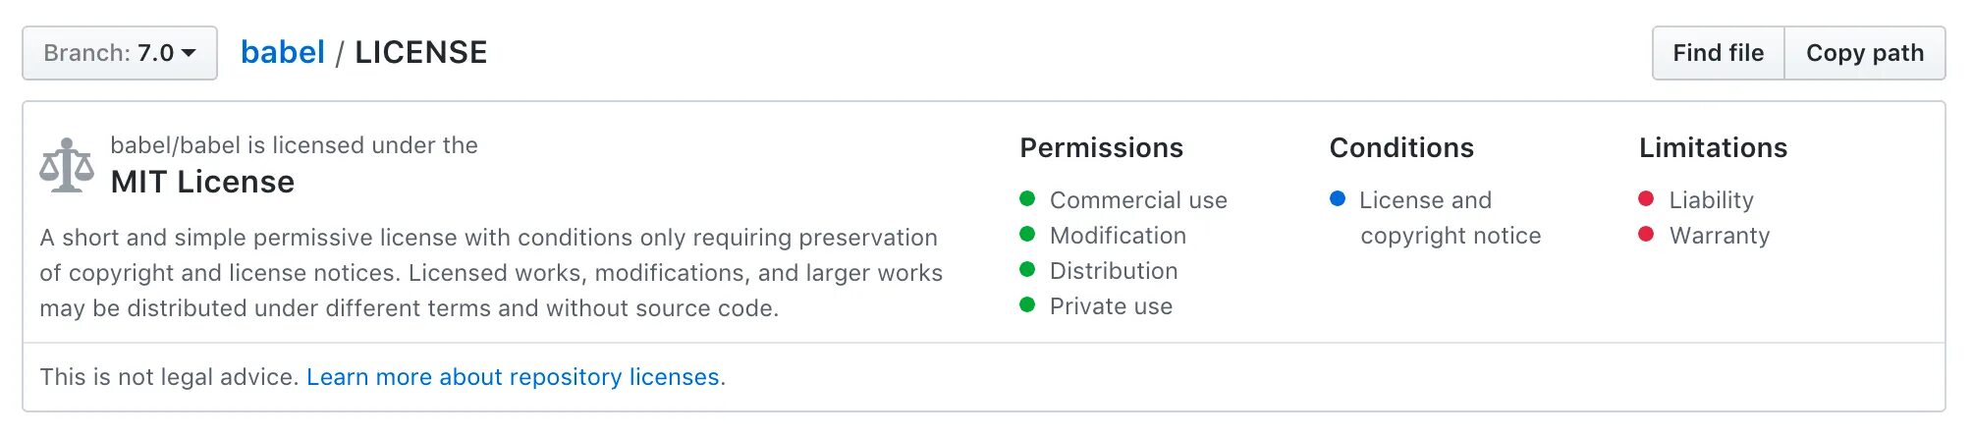Click green dot beside Modification
This screenshot has width=1972, height=436.
pos(1027,235)
